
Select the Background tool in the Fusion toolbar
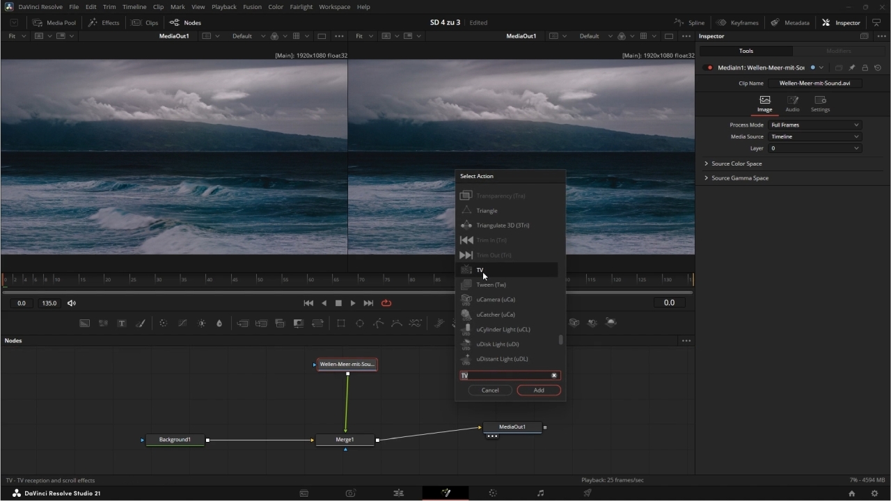click(x=84, y=323)
